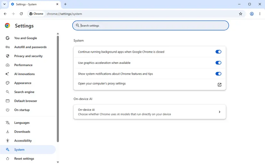The height and width of the screenshot is (164, 265).
Task: Click the key icon for Autofill and passwords
Action: (x=7, y=47)
